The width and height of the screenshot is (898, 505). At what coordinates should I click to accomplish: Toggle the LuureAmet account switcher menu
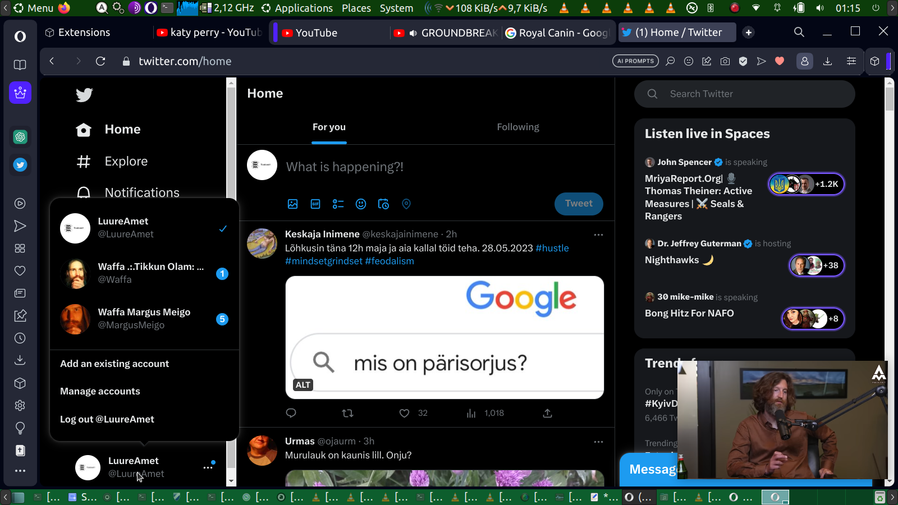(144, 467)
